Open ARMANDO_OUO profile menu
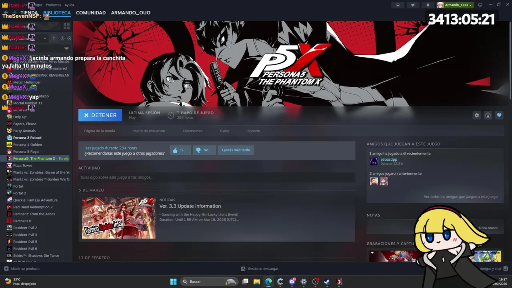Viewport: 512px width, 288px height. click(x=131, y=13)
